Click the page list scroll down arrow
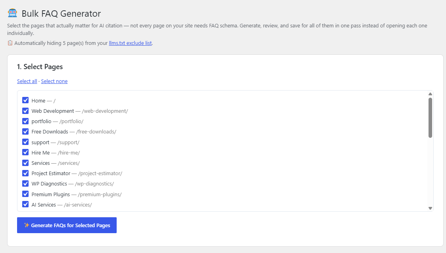The height and width of the screenshot is (253, 446). (430, 209)
